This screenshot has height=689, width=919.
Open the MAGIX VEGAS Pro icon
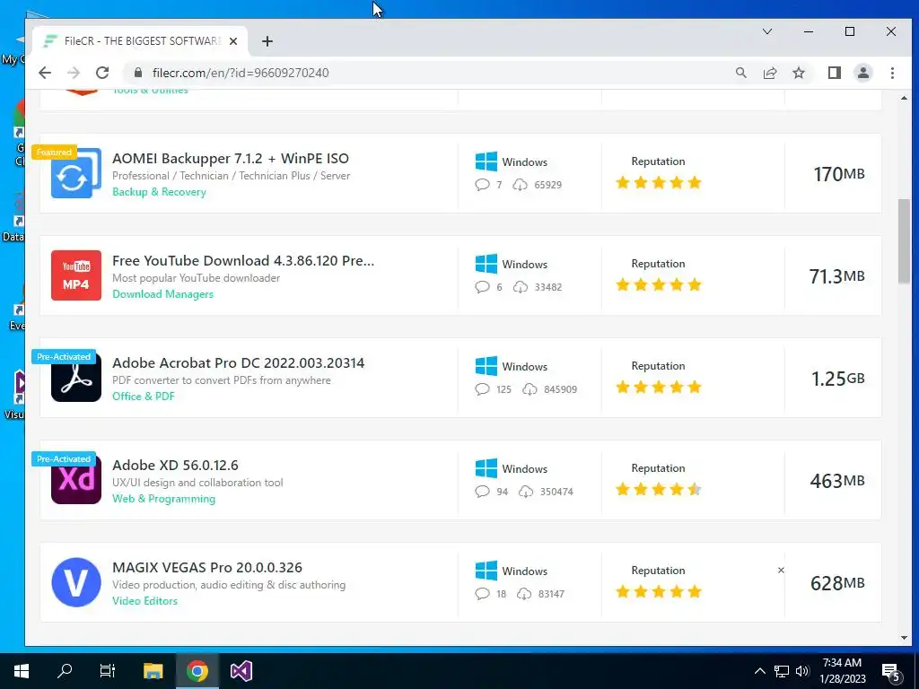[x=75, y=582]
